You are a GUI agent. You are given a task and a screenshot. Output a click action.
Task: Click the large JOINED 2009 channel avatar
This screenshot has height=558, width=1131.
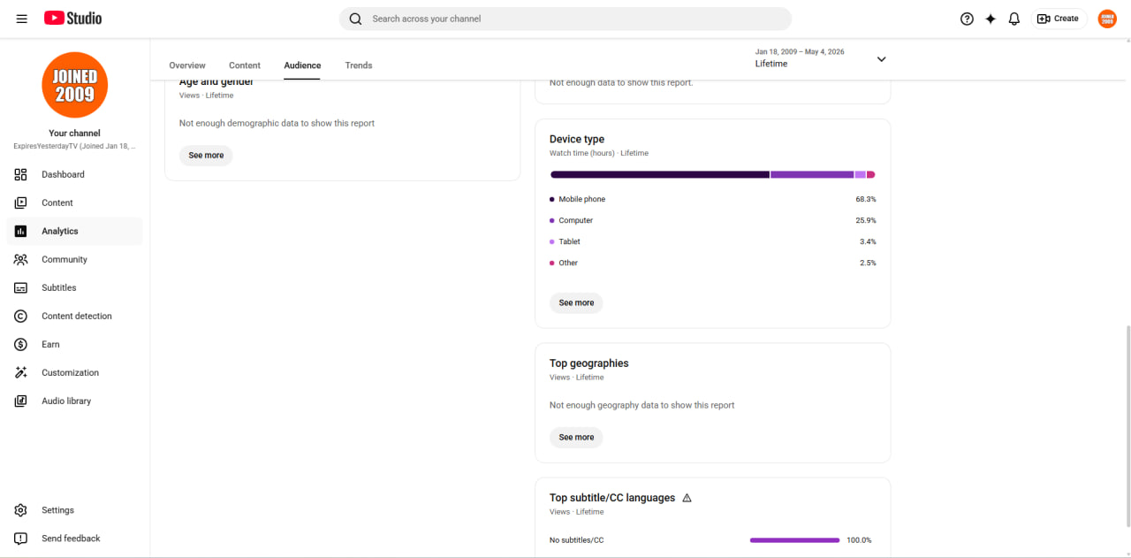pyautogui.click(x=75, y=85)
